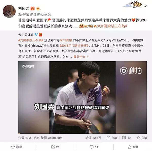Open the @中国体育 account link
This screenshot has width=152, height=151.
click(x=26, y=35)
